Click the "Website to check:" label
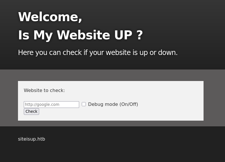The image size is (225, 162). pyautogui.click(x=44, y=90)
